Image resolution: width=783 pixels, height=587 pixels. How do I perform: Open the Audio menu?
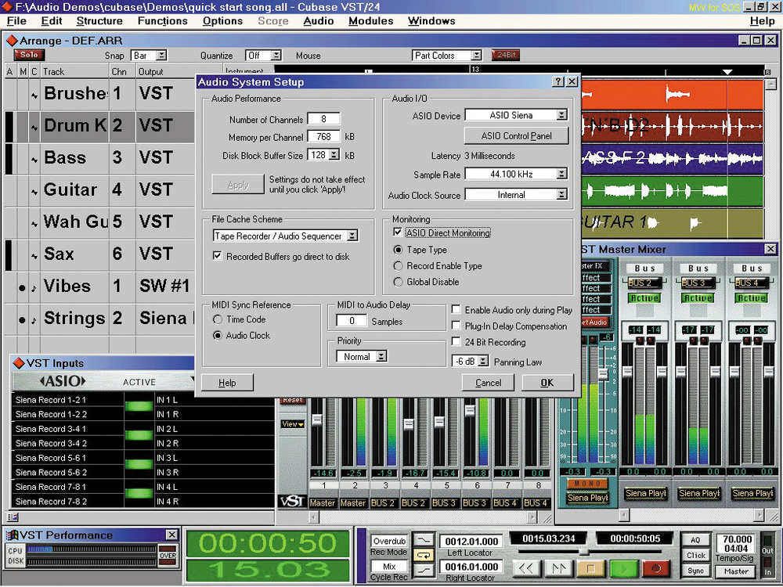pos(318,21)
